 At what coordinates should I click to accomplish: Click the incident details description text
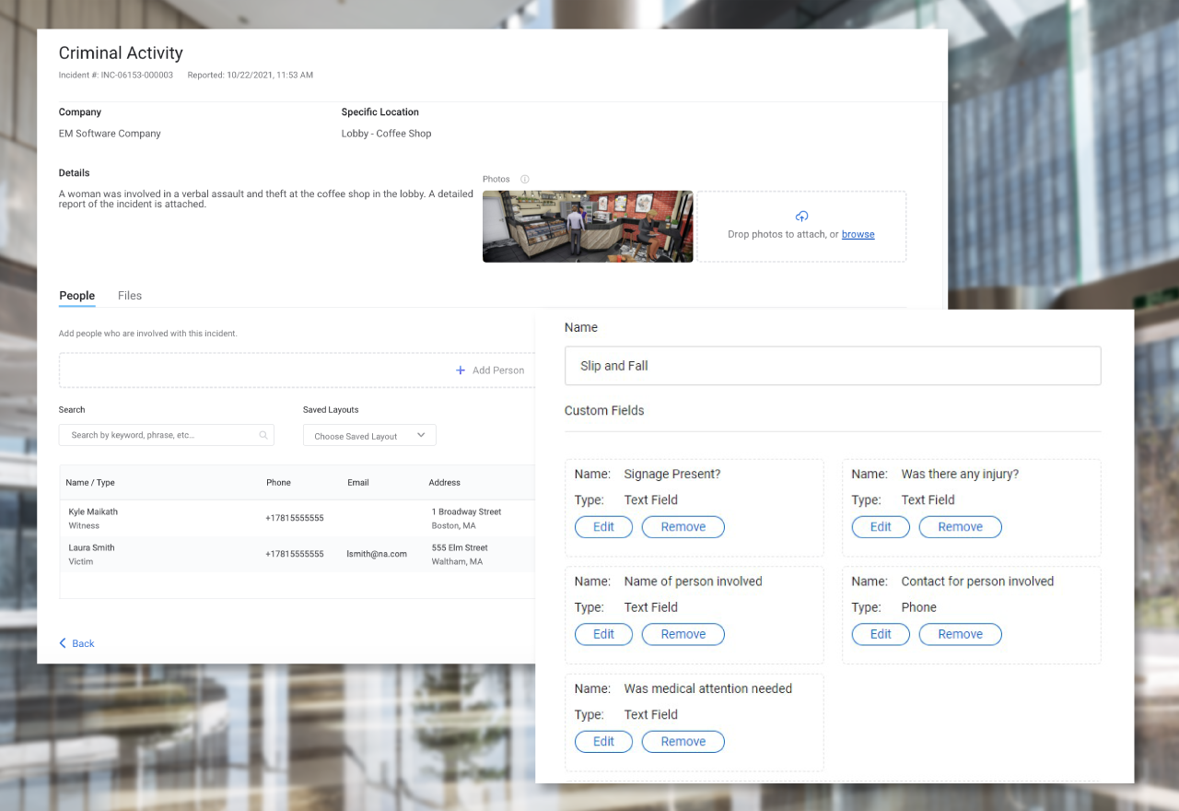click(x=266, y=199)
